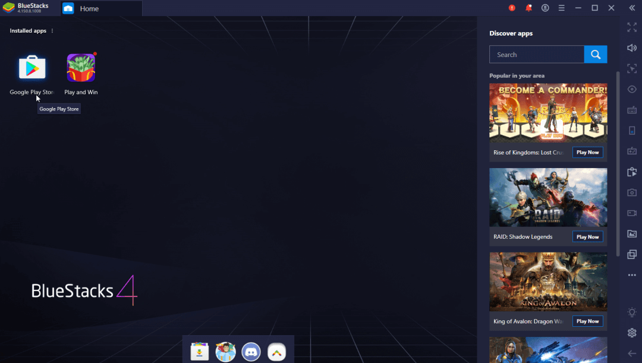Click the "King of Avalon: Dragon Wa" title

coord(528,321)
